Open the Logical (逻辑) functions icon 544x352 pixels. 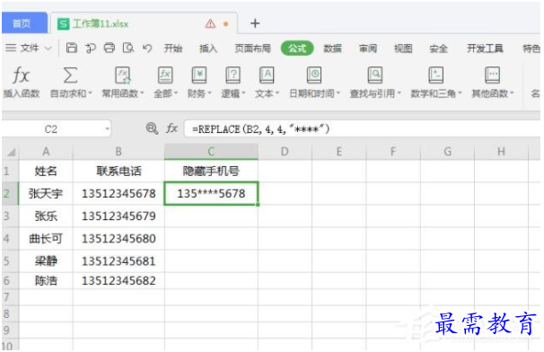coord(233,75)
